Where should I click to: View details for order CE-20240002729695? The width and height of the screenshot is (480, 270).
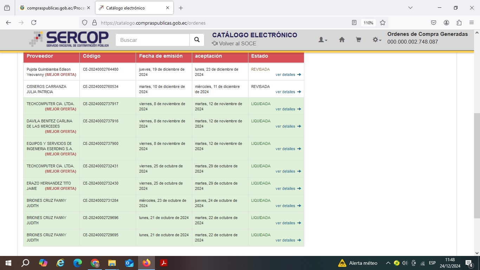pos(288,240)
